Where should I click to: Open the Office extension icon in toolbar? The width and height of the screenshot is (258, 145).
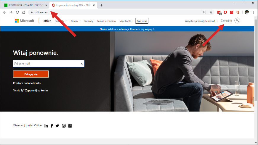click(238, 12)
